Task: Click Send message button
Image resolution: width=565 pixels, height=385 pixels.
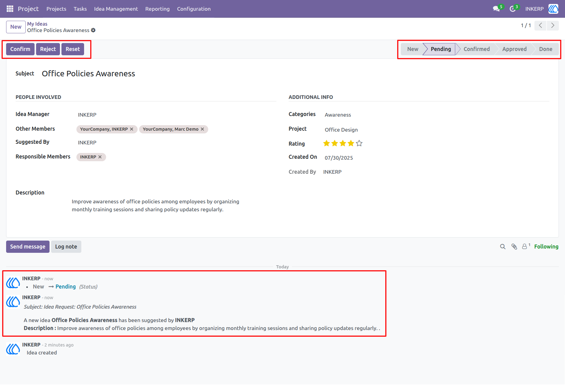Action: click(28, 247)
